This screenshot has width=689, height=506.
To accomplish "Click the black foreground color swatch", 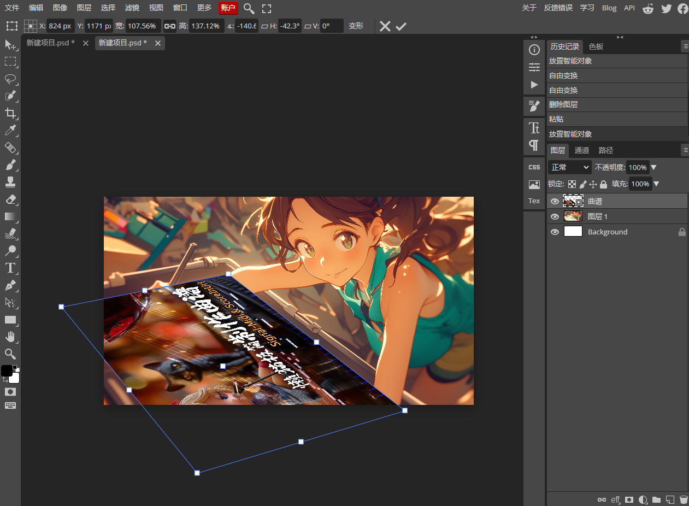I will pos(7,370).
